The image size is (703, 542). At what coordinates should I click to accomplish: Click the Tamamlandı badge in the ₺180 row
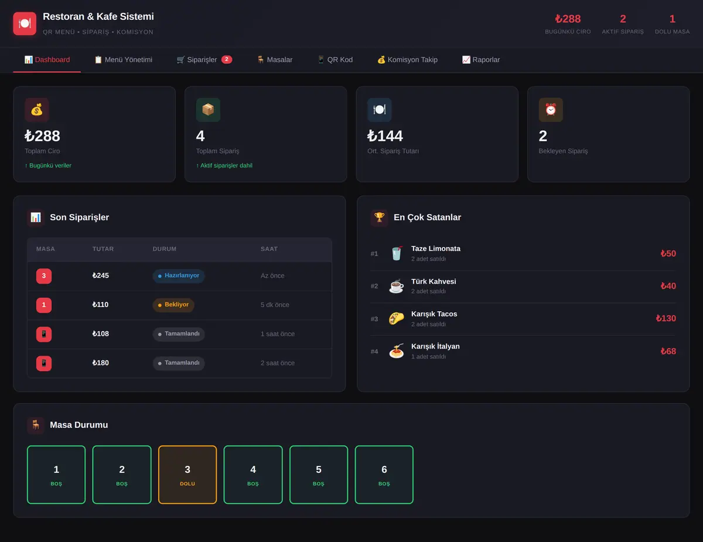[x=179, y=363]
